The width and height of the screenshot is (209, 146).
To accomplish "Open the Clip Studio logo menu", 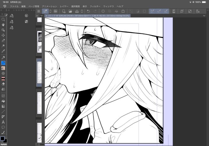I will click(5, 6).
